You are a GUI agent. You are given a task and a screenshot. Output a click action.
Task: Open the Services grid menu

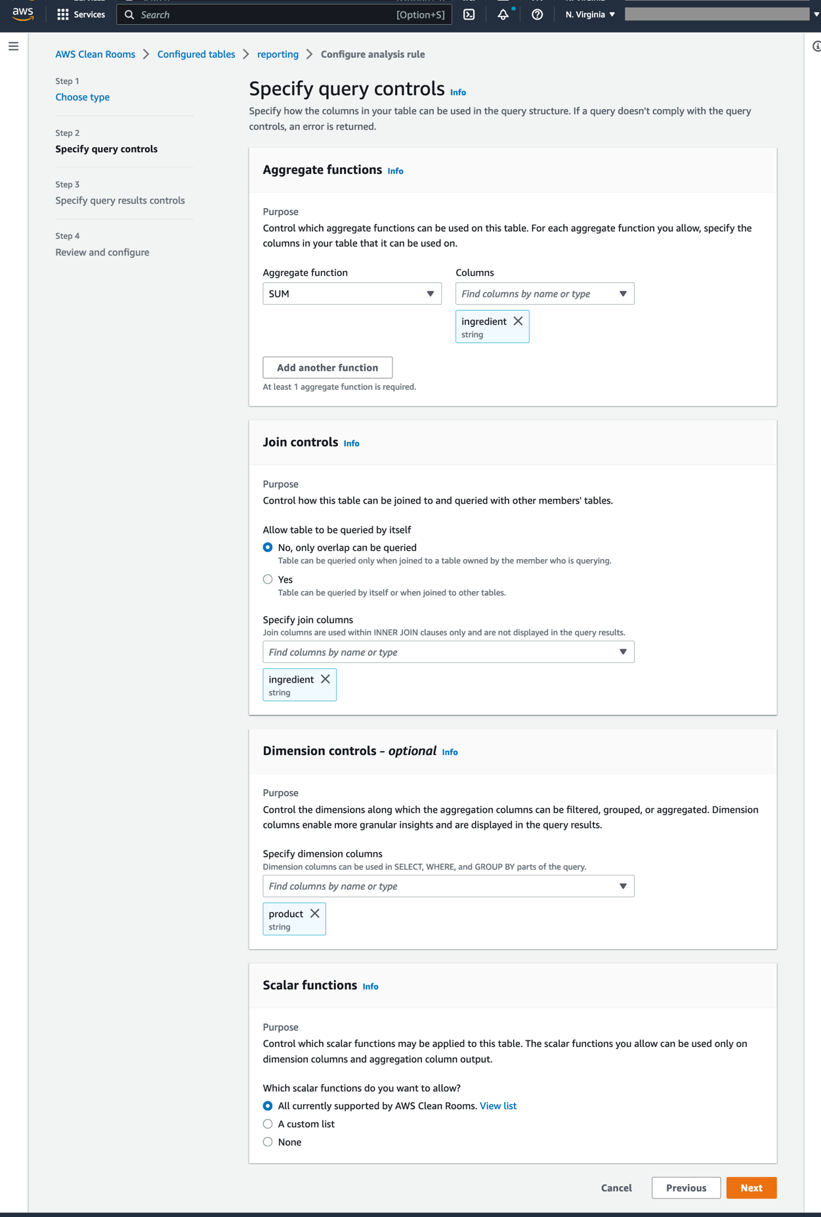[x=62, y=14]
